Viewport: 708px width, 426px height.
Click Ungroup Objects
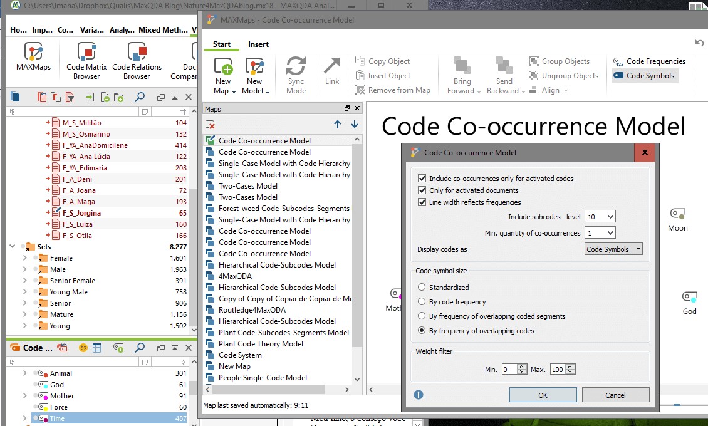(x=564, y=75)
